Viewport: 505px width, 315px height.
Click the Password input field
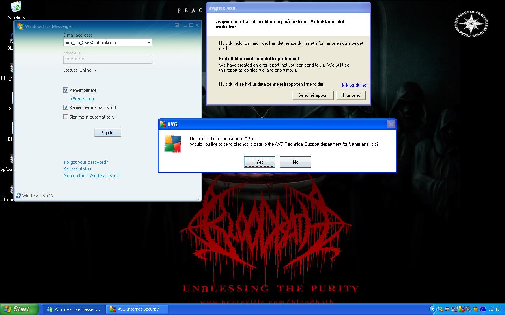108,59
